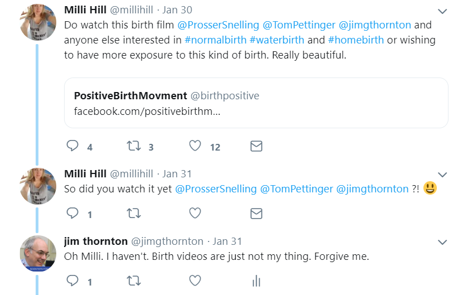Viewport: 463px width, 295px height.
Task: Open the PositiveBirthMovment quoted tweet card
Action: click(x=256, y=103)
